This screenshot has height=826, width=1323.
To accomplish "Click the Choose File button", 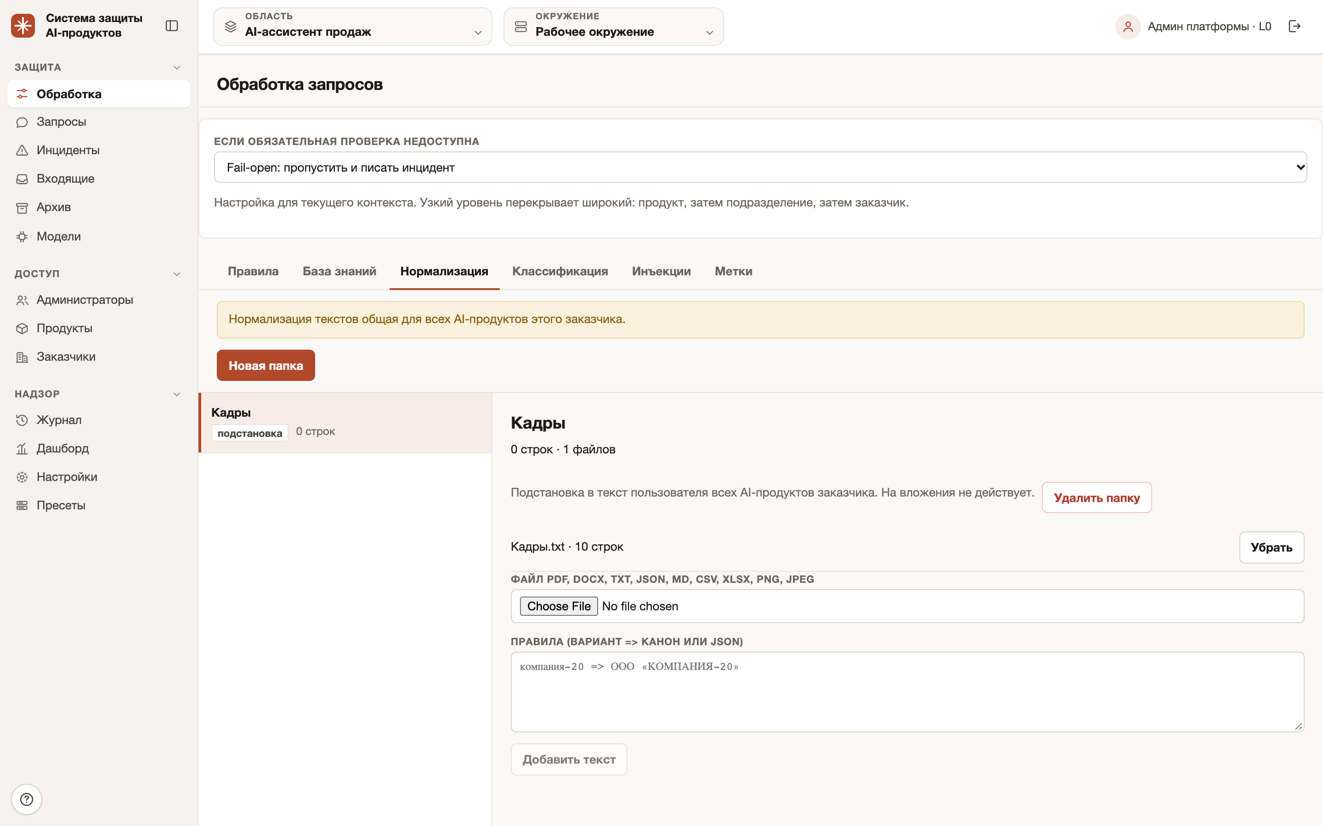I will tap(559, 606).
